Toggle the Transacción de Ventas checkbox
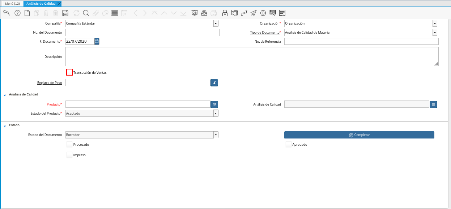The height and width of the screenshot is (209, 451). pyautogui.click(x=69, y=72)
